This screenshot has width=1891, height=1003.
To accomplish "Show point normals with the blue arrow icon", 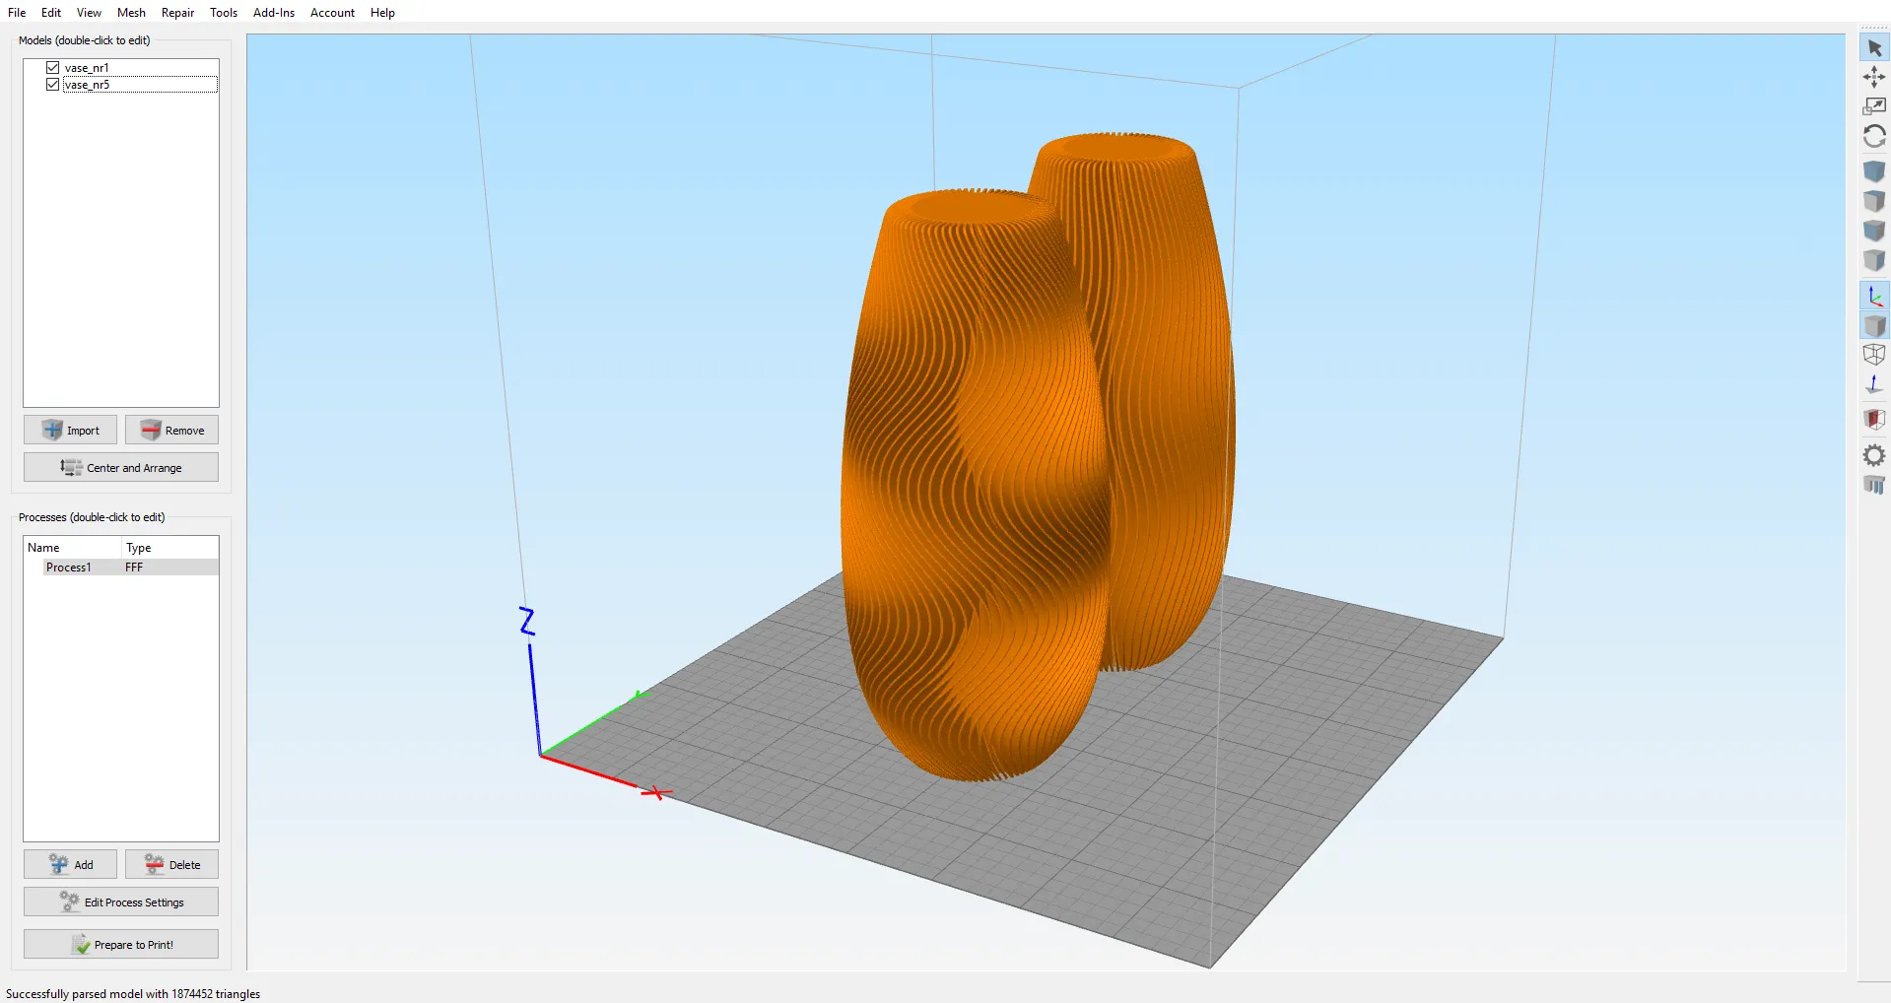I will click(1874, 385).
